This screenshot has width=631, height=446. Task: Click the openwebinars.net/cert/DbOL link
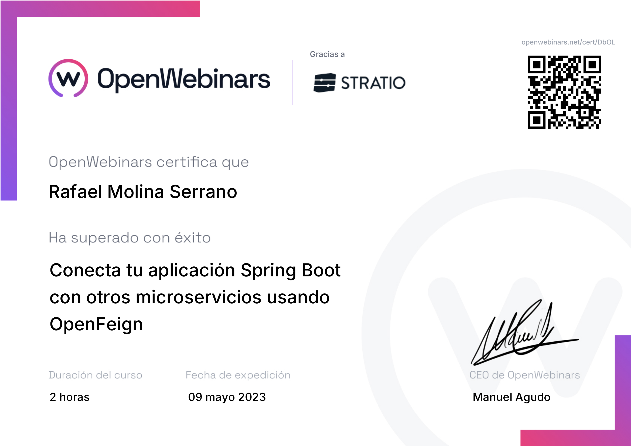(x=568, y=42)
